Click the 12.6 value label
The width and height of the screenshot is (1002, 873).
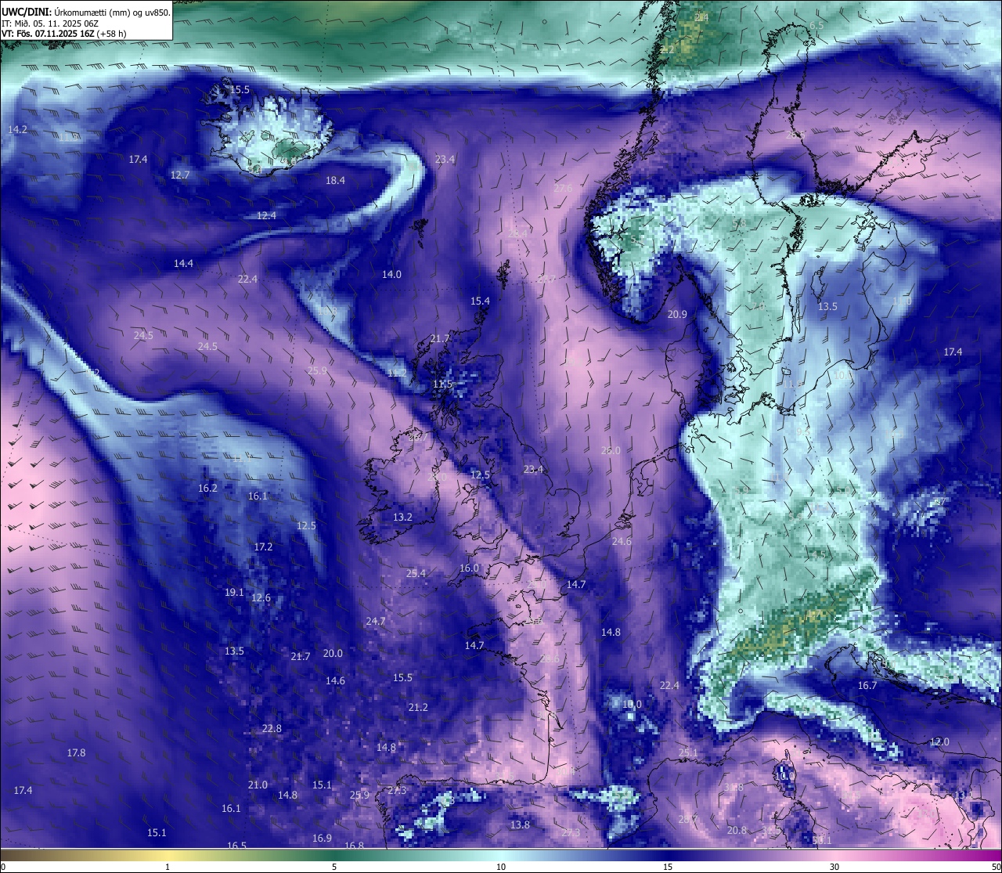point(261,597)
